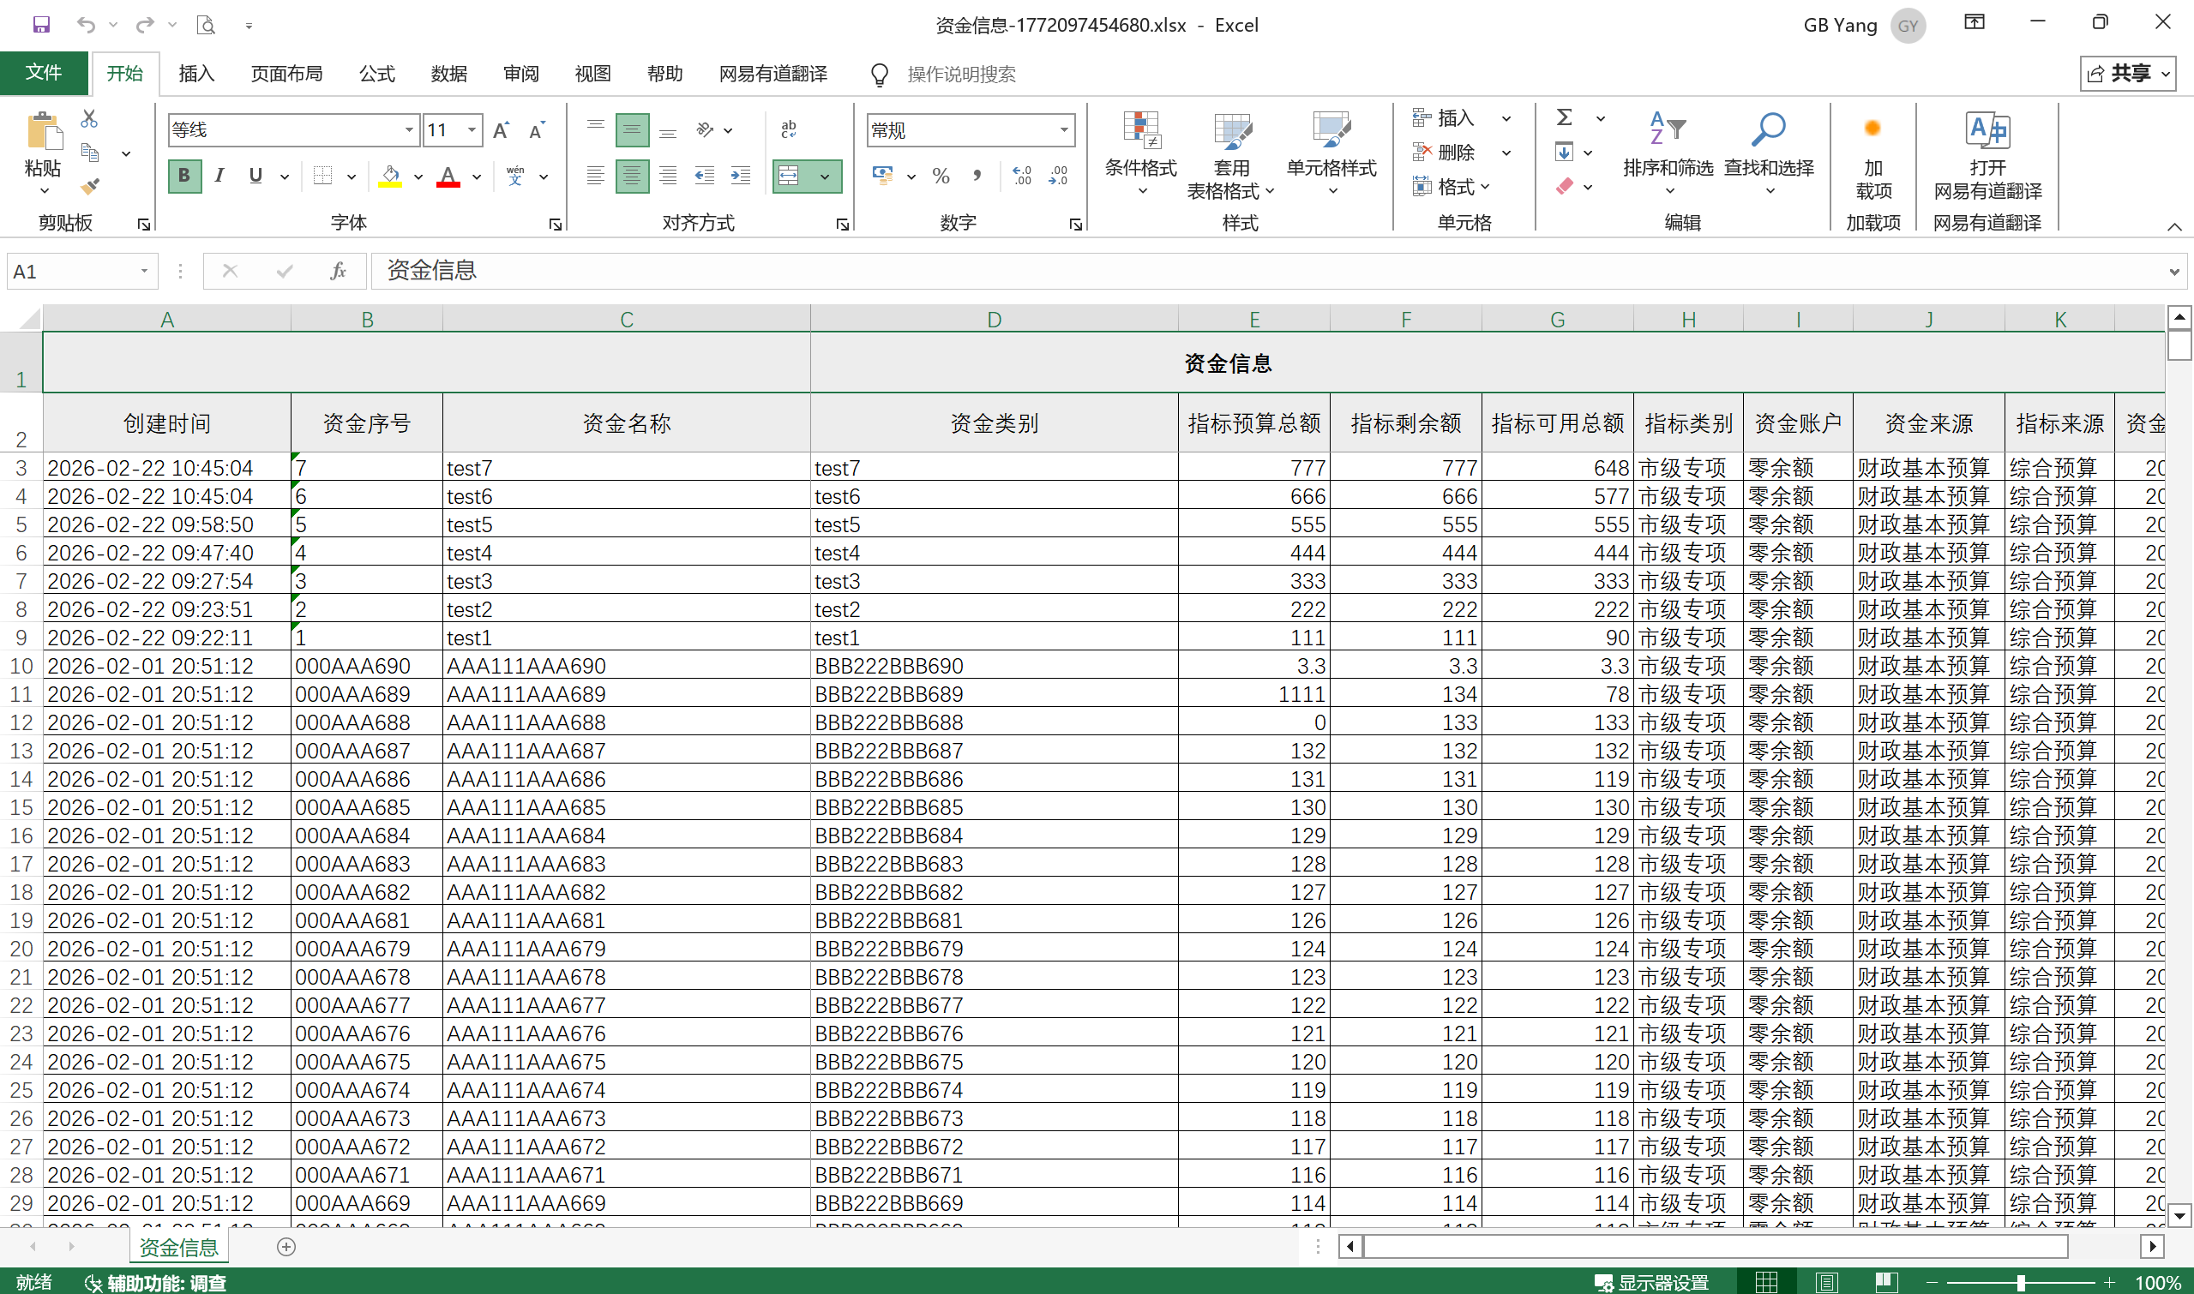This screenshot has height=1294, width=2194.
Task: Click the 加载项 add-ins button
Action: pos(1873,157)
